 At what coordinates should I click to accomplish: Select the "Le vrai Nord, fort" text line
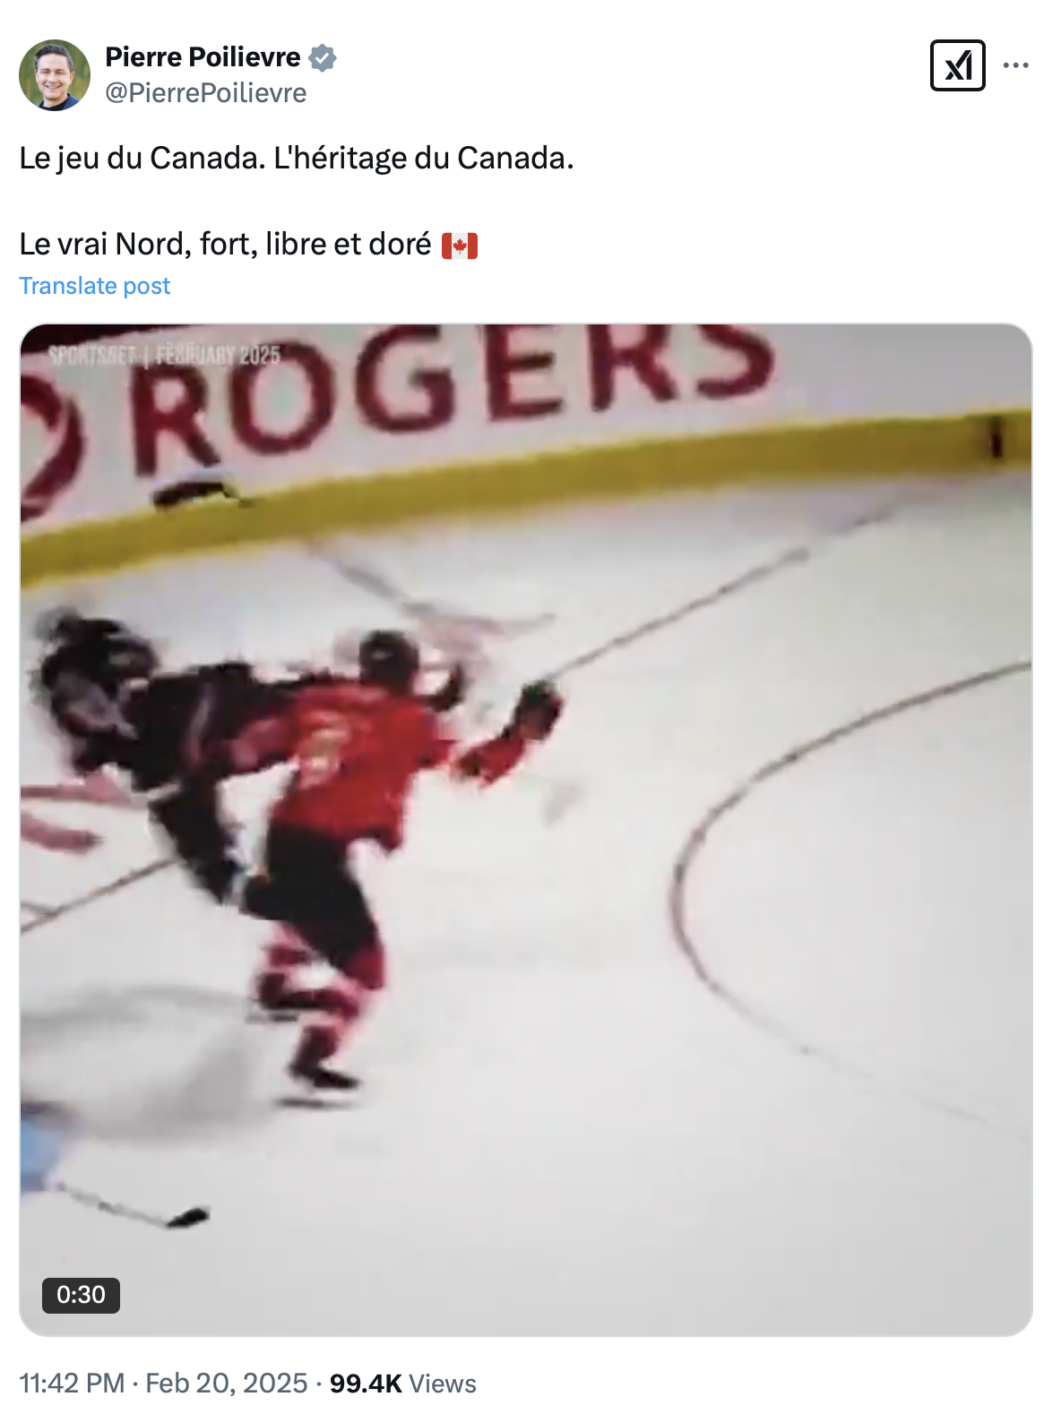coord(226,245)
